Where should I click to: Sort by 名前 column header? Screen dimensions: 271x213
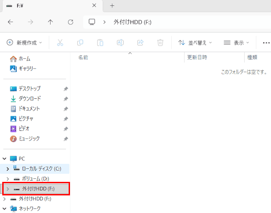coord(83,57)
